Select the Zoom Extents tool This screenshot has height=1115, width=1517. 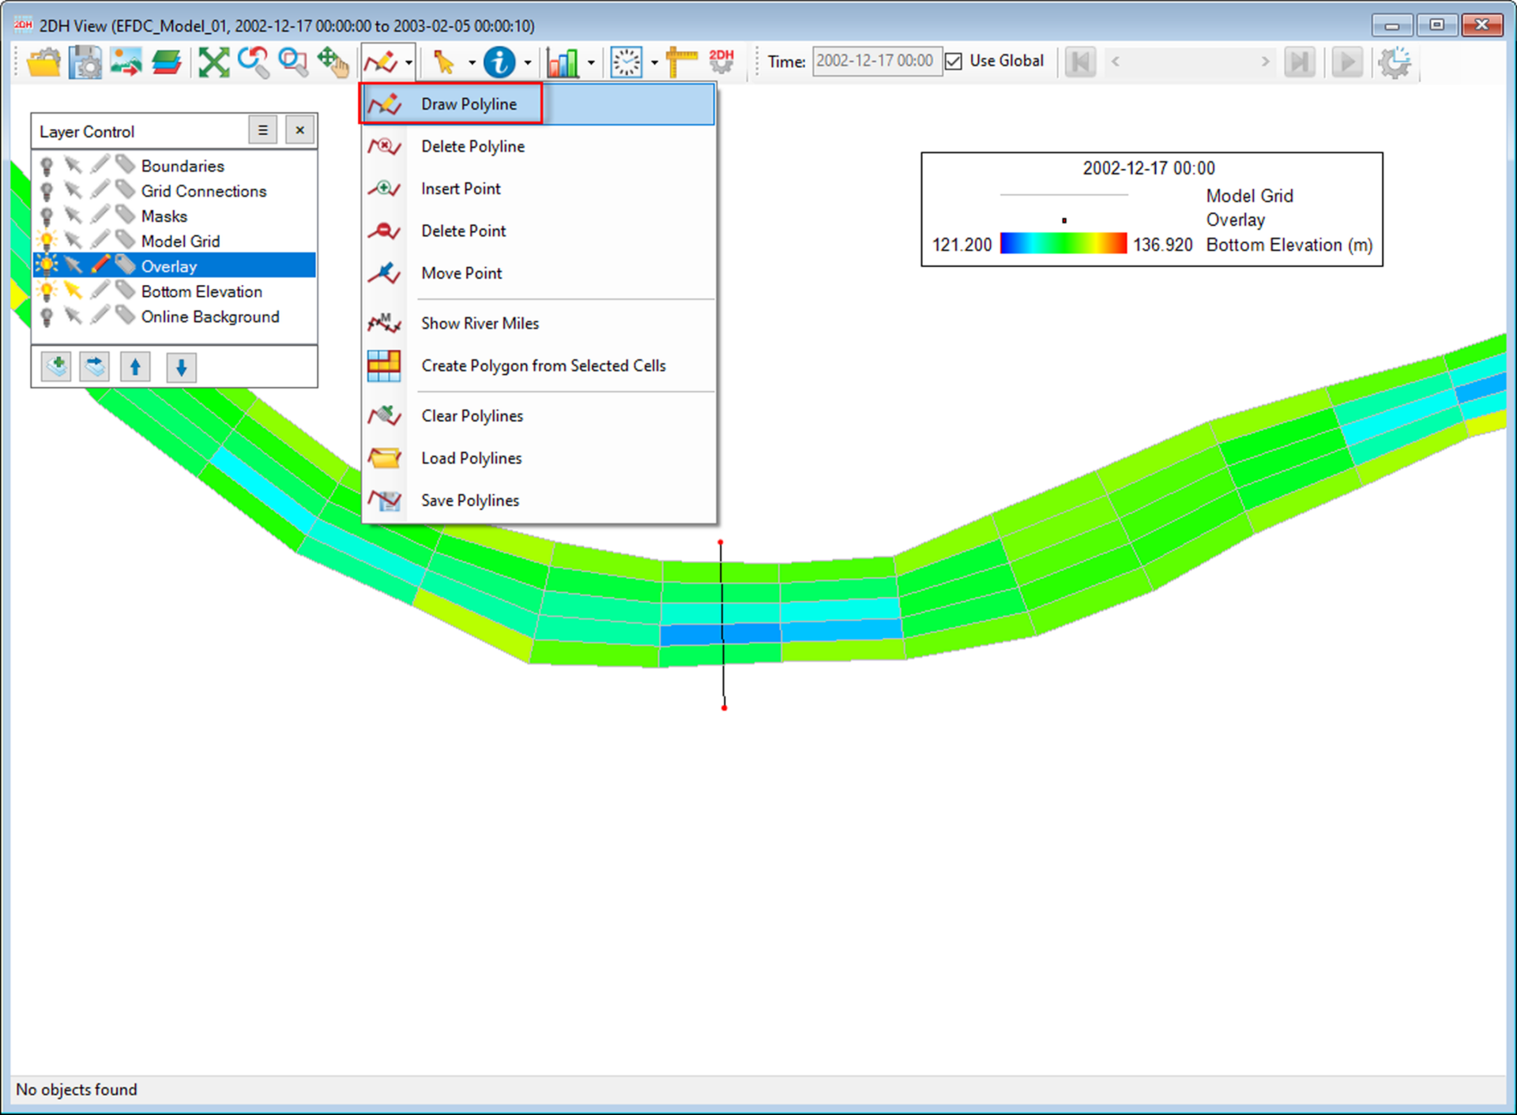tap(214, 62)
